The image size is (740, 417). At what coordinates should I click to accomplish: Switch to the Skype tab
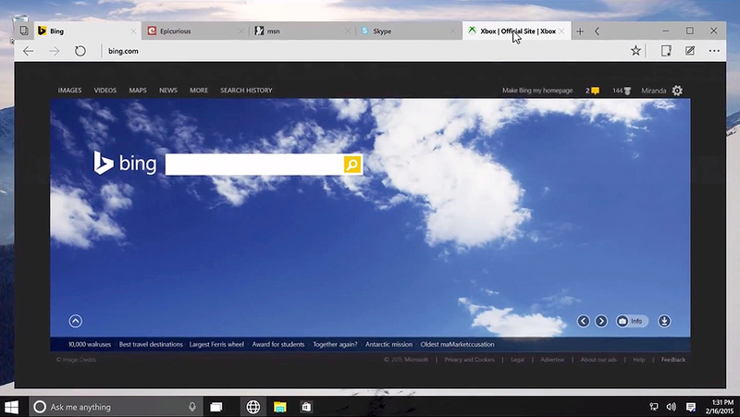point(409,31)
